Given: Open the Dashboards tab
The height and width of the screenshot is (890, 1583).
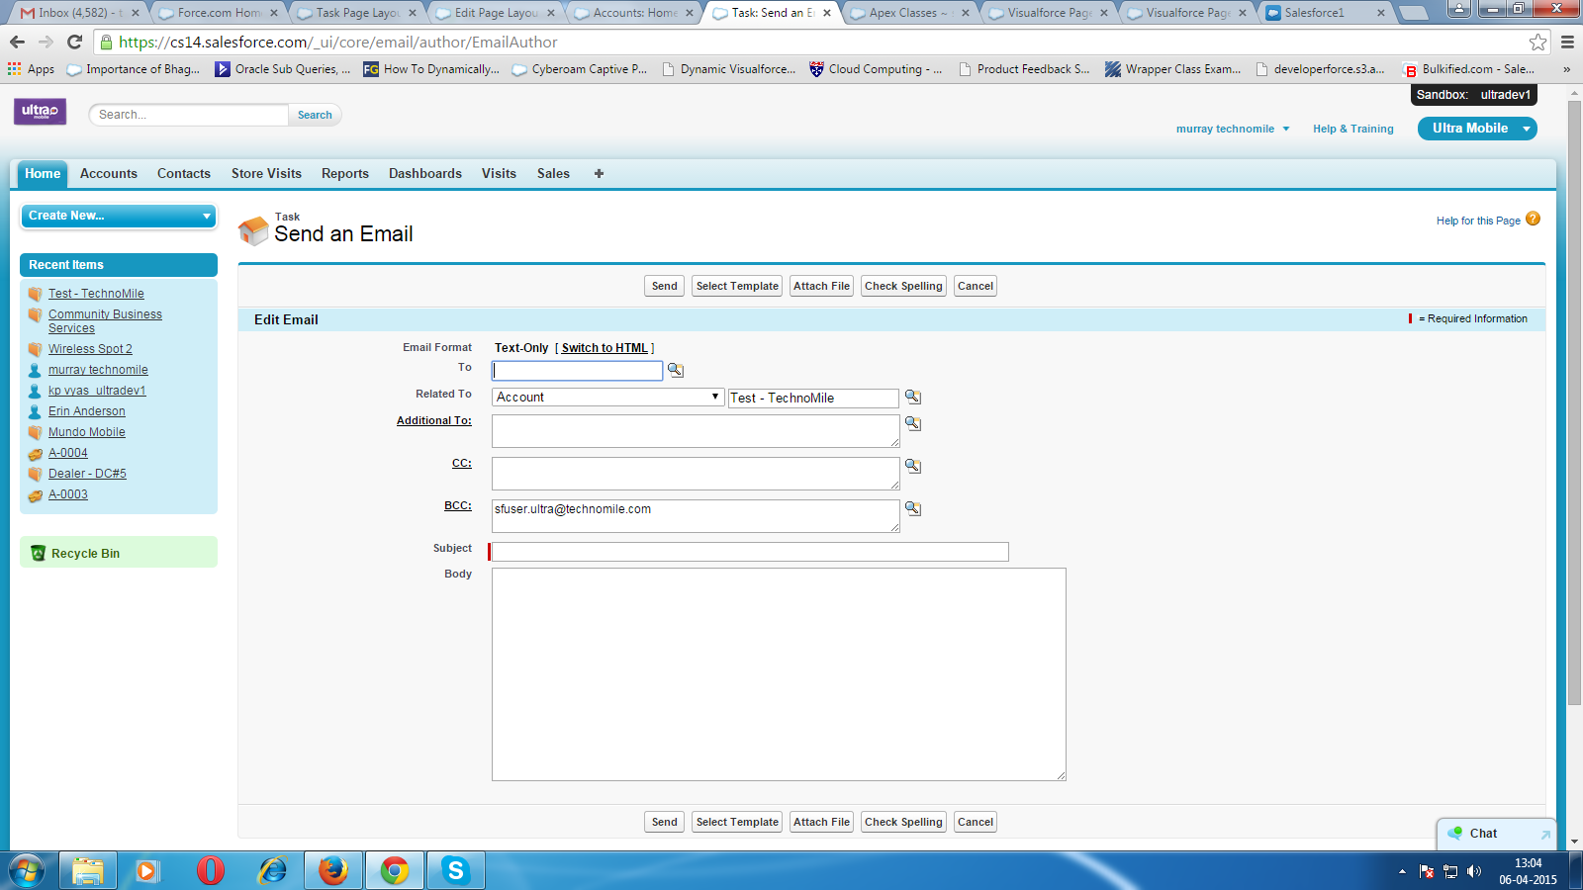Looking at the screenshot, I should [425, 174].
